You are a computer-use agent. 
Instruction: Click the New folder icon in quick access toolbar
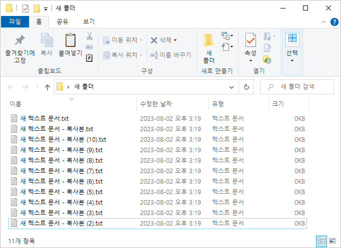tap(37, 8)
